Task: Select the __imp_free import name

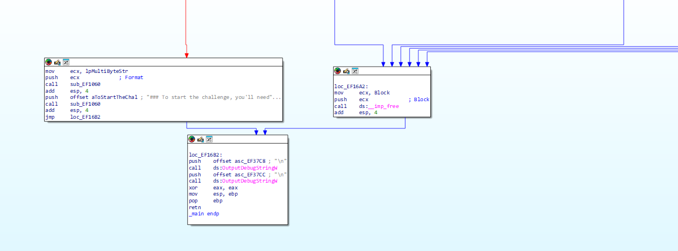Action: tap(383, 106)
